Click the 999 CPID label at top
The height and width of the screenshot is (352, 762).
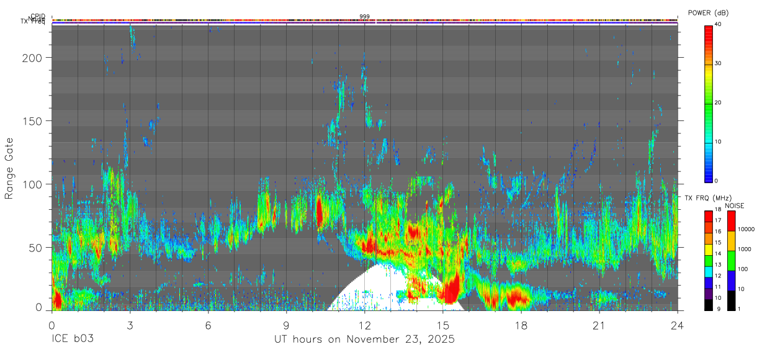click(x=364, y=17)
